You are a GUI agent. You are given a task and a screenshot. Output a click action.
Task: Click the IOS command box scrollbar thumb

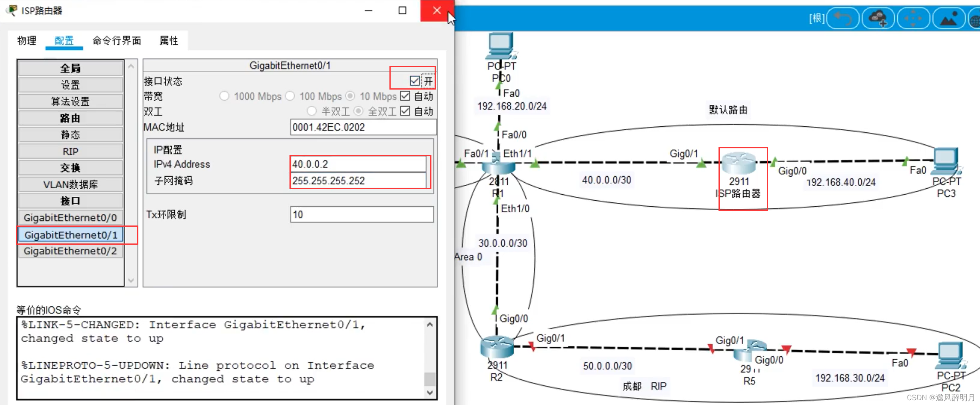click(x=430, y=378)
